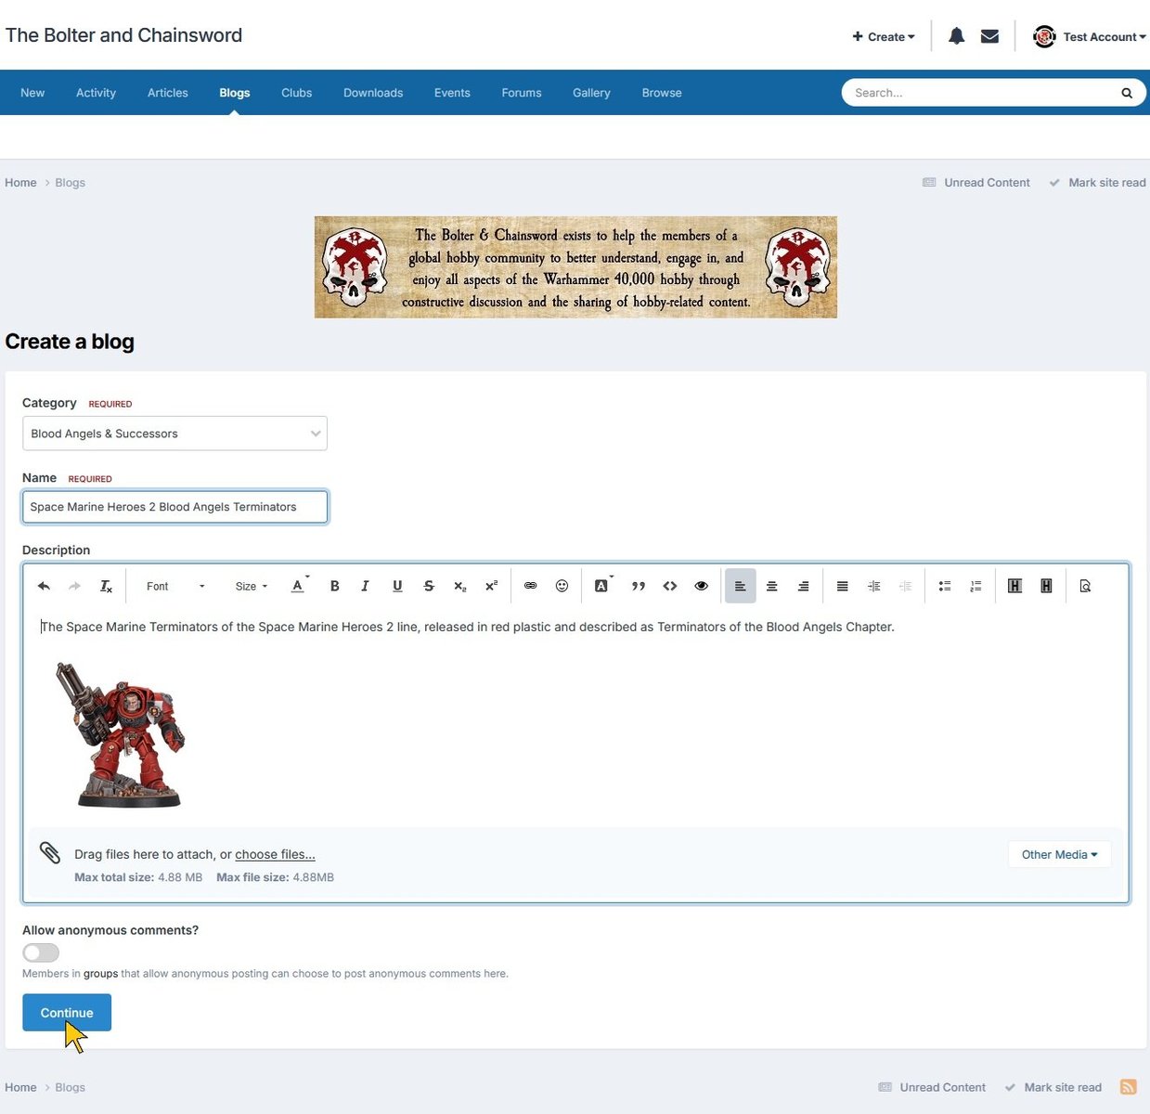This screenshot has height=1114, width=1150.
Task: Toggle subscript formatting
Action: (460, 586)
